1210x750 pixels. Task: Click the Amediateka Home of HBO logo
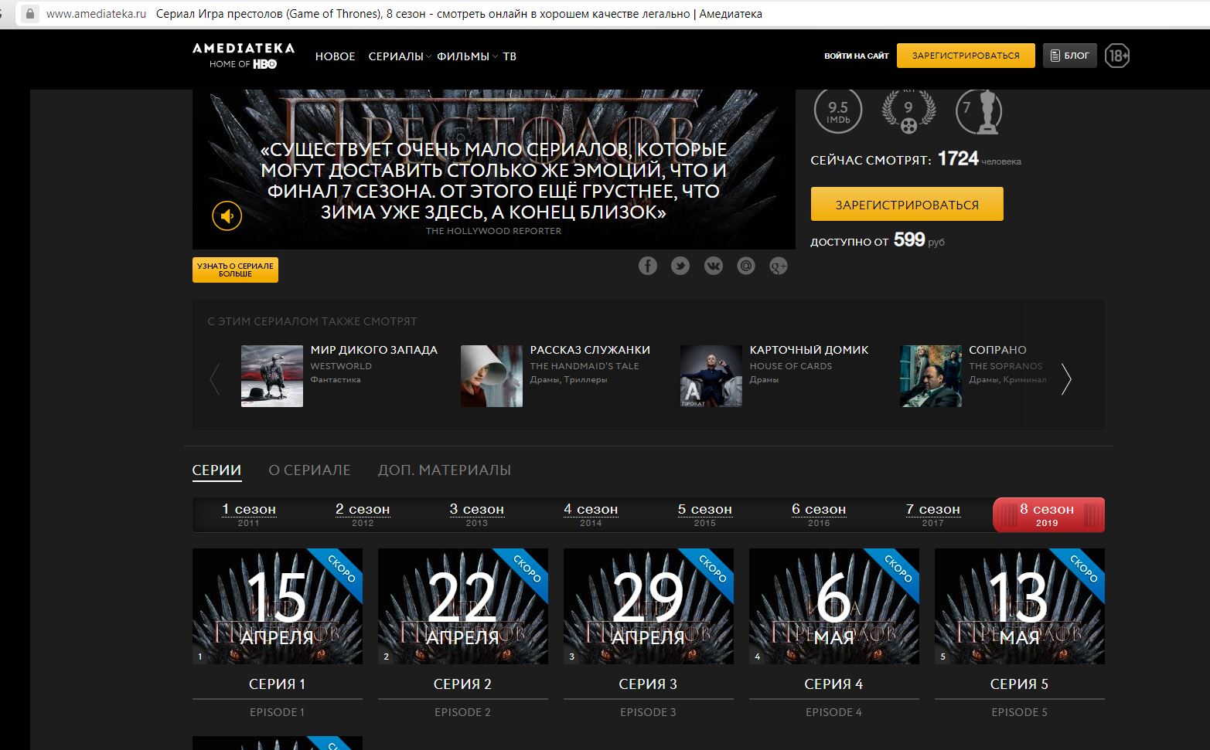click(x=244, y=56)
